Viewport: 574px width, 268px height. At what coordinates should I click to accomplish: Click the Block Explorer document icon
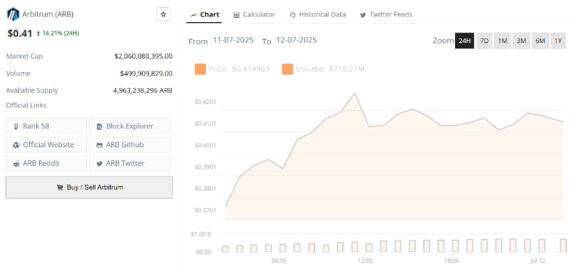click(99, 126)
